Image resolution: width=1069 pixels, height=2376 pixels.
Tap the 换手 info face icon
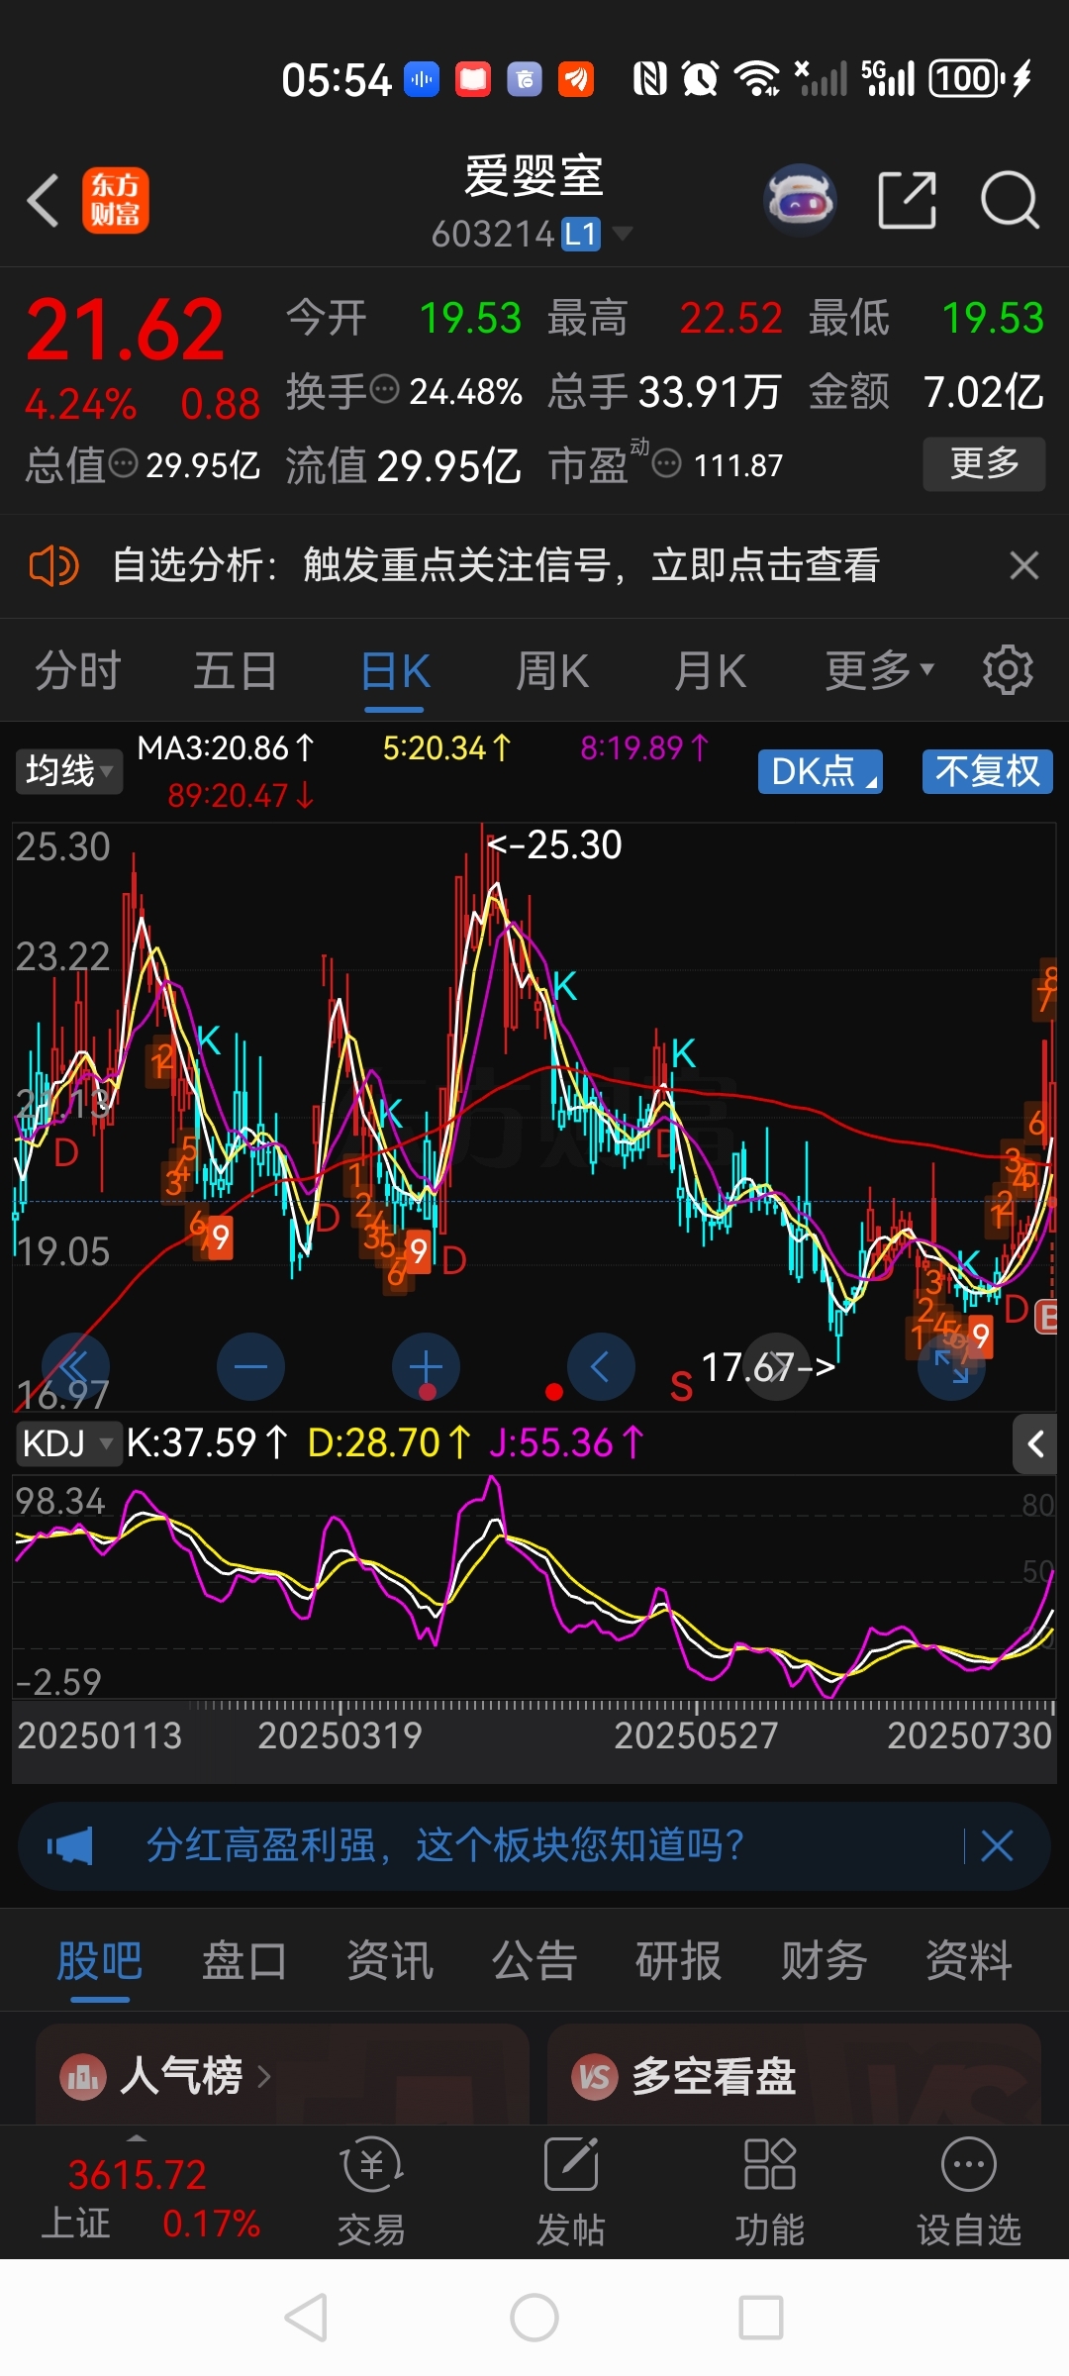click(x=384, y=390)
